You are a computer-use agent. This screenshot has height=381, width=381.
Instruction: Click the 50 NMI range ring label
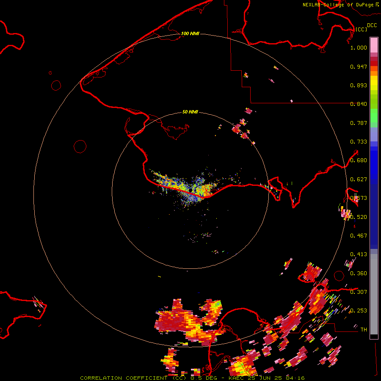click(190, 112)
